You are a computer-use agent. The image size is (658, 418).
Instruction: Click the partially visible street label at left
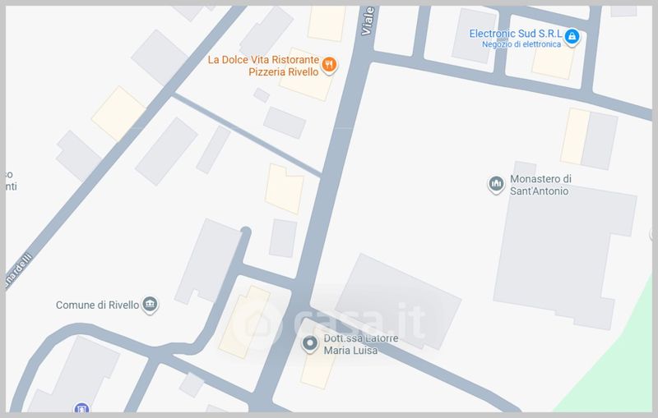pyautogui.click(x=18, y=271)
